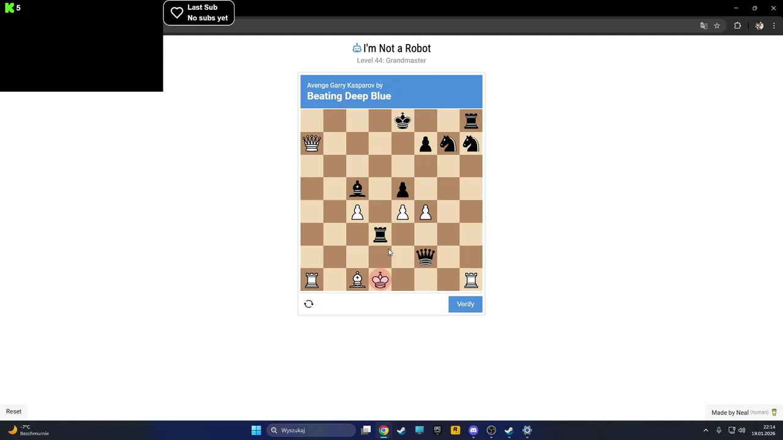
Task: Open the Windows Start menu
Action: point(256,430)
